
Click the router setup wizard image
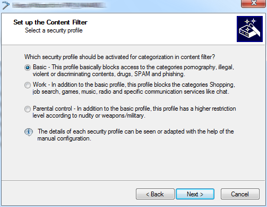249,29
